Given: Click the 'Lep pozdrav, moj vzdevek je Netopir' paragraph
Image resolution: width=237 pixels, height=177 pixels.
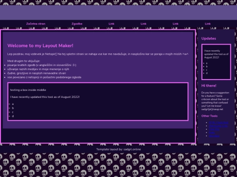Looking at the screenshot, I should 98,54.
